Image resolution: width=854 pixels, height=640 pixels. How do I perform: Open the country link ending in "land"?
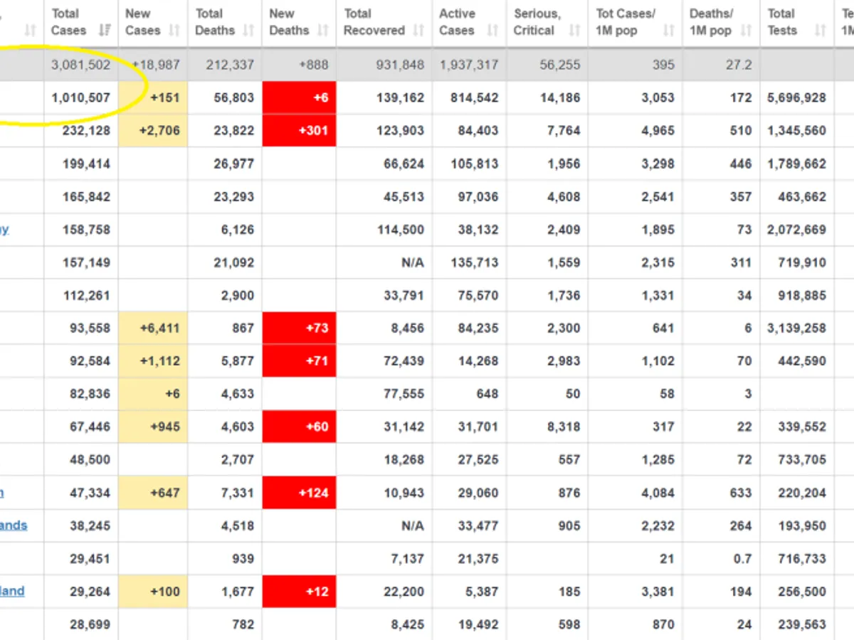pyautogui.click(x=12, y=591)
